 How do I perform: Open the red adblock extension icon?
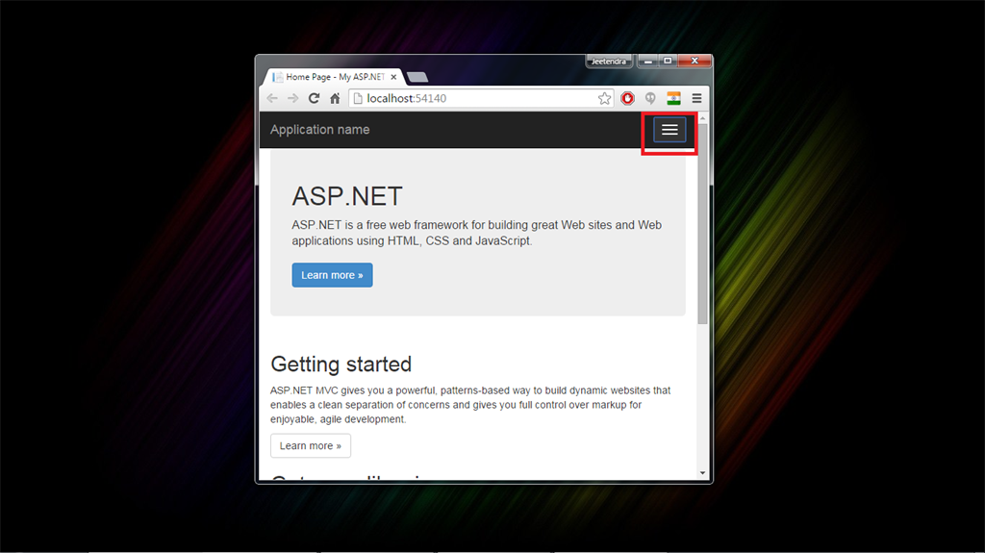click(627, 98)
